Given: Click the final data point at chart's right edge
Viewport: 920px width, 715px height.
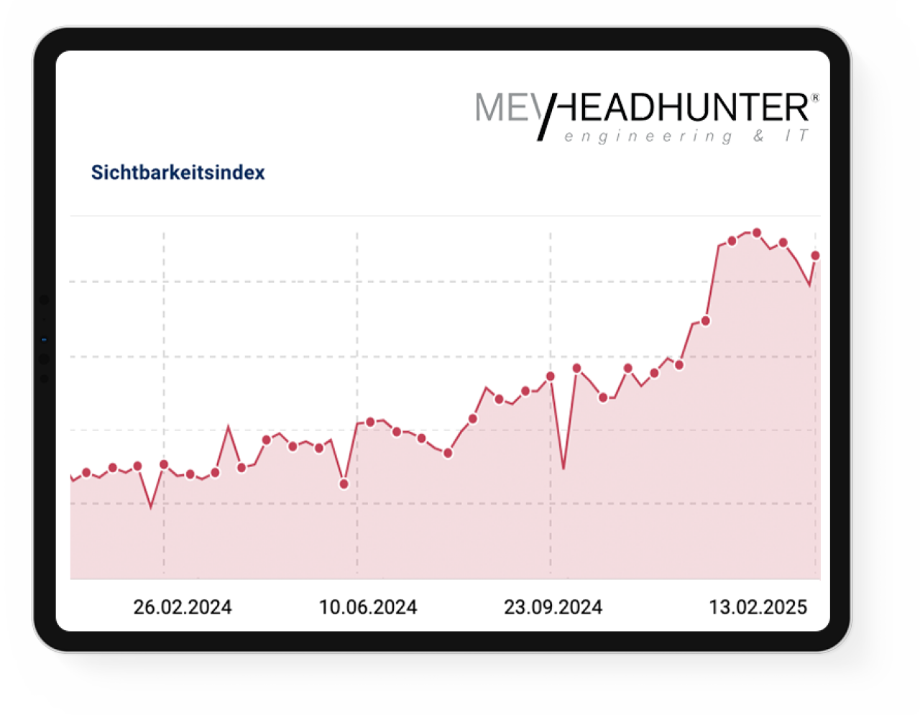Looking at the screenshot, I should click(816, 255).
